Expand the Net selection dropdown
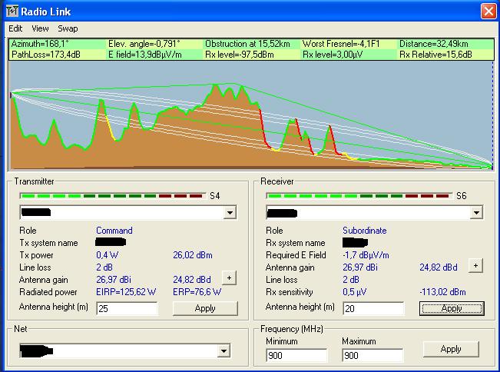The image size is (500, 372). click(x=224, y=351)
